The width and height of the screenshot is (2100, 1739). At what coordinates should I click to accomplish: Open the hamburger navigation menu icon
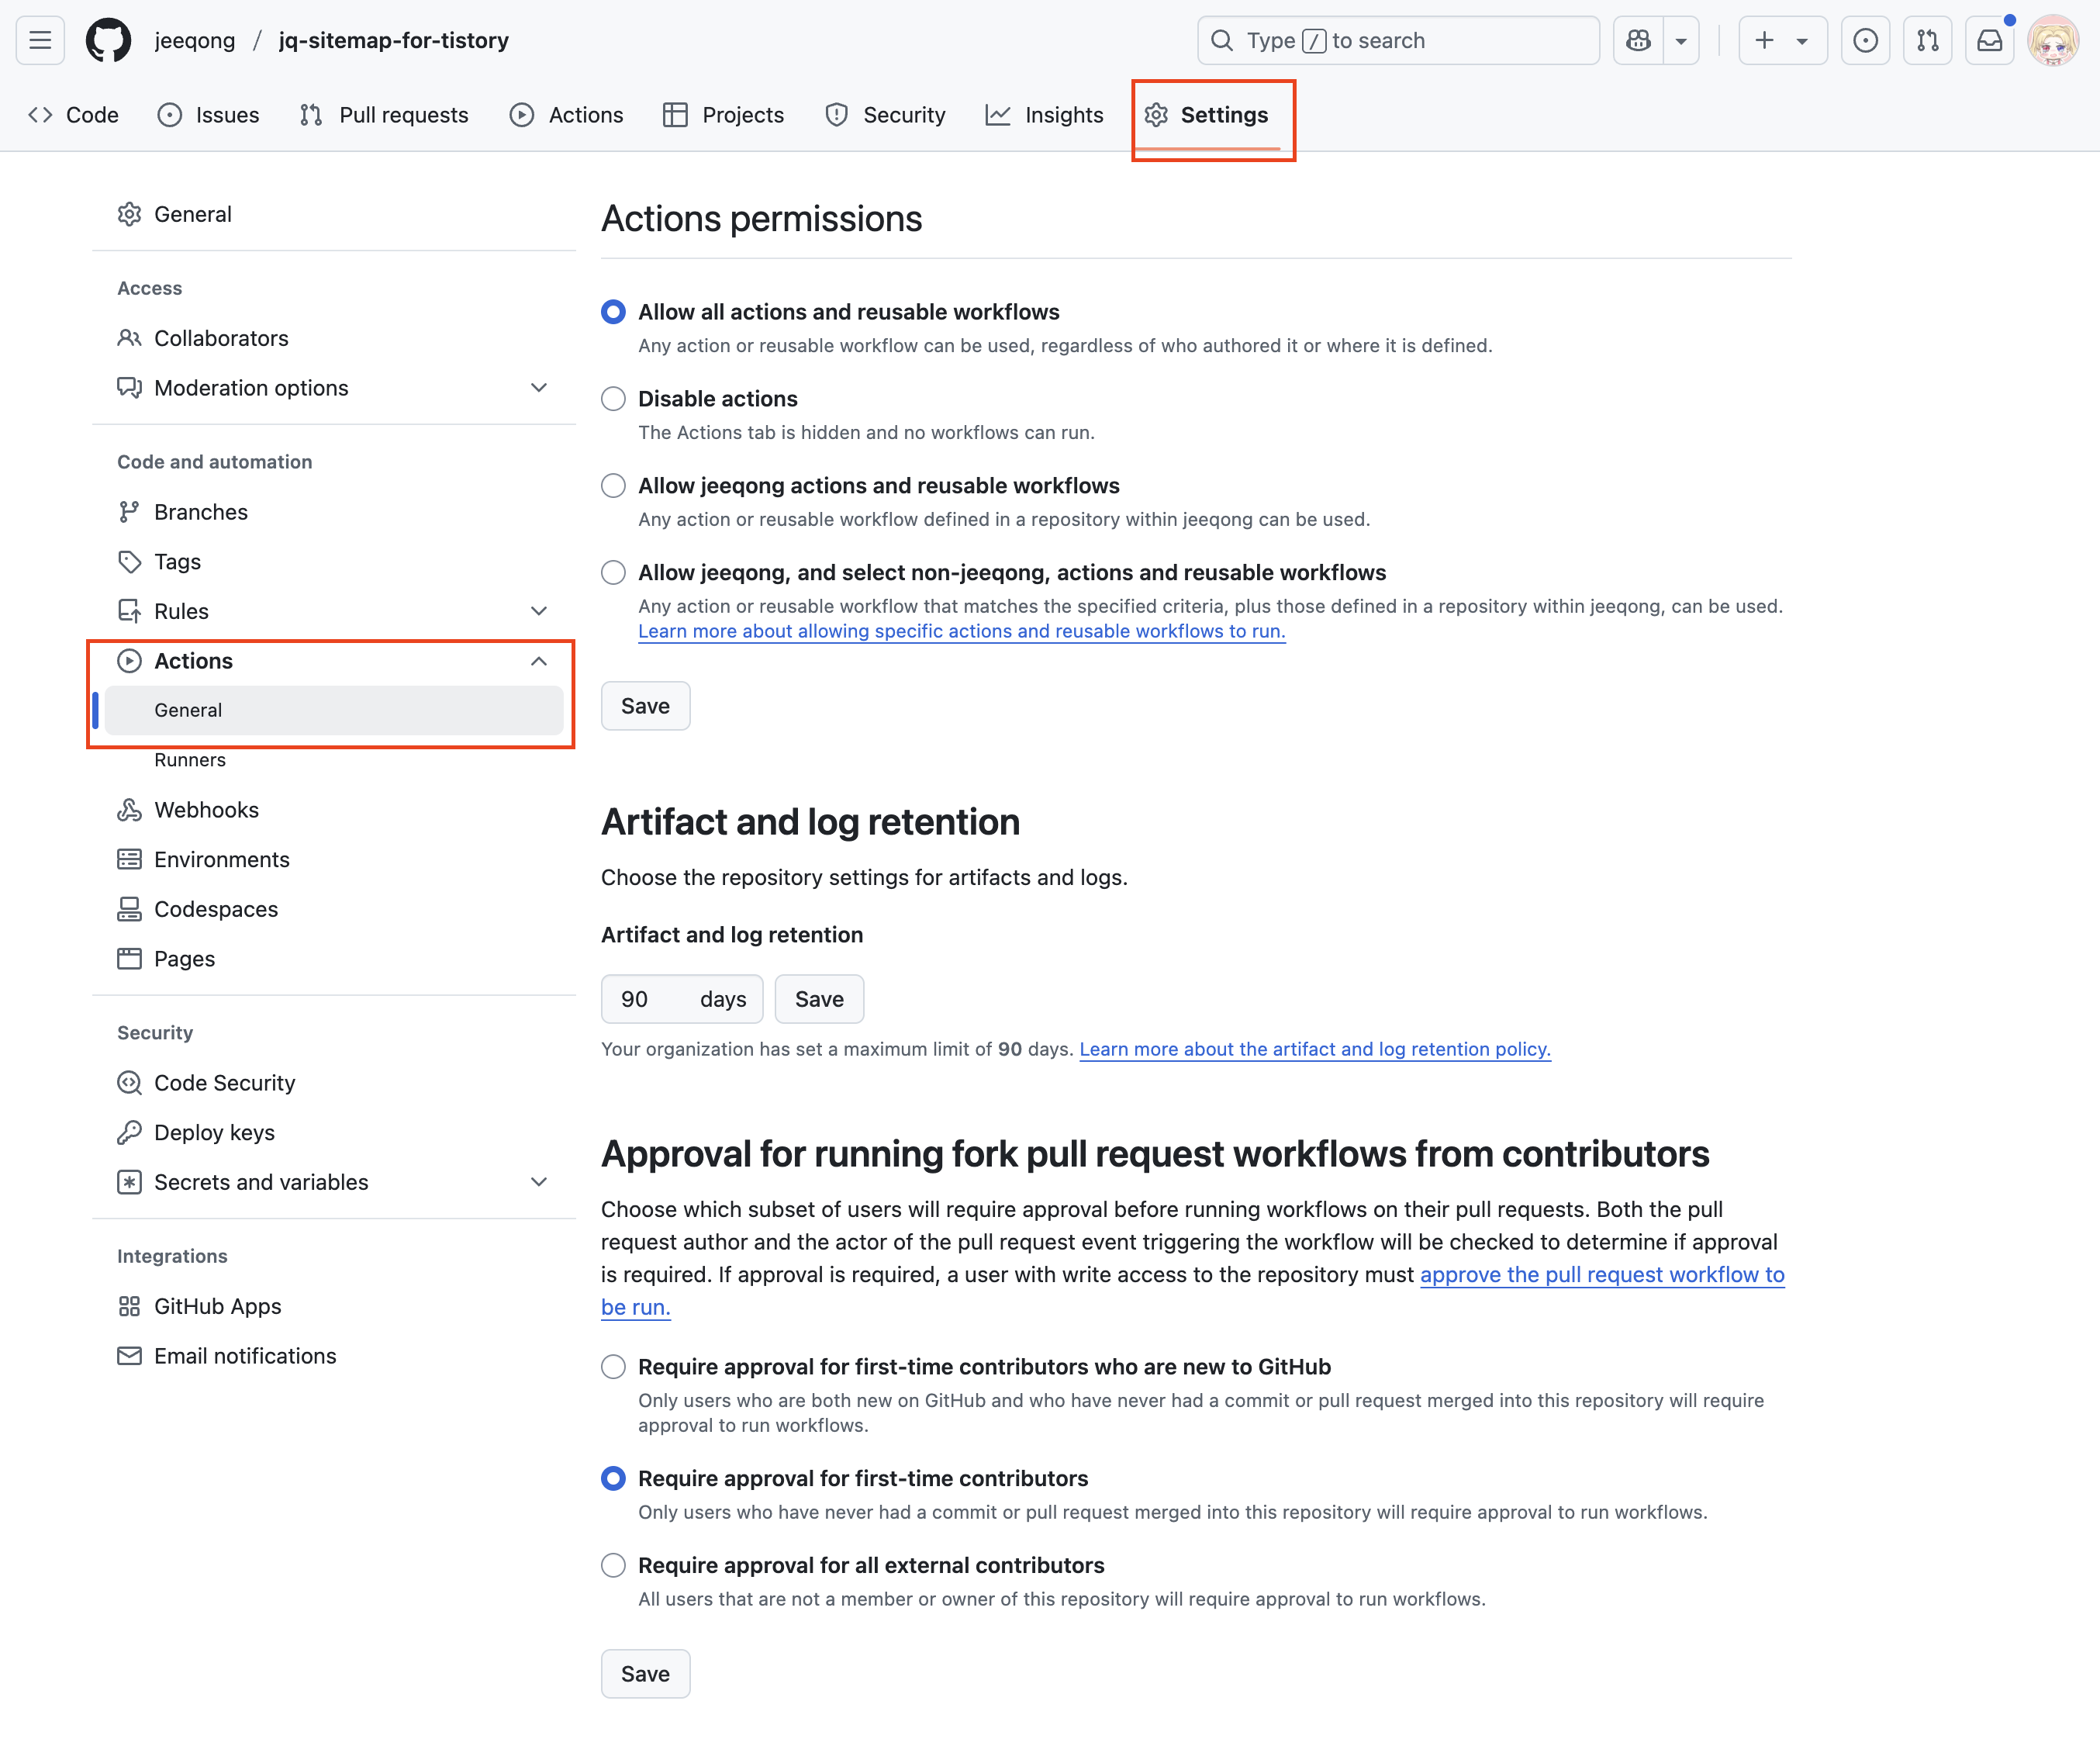click(40, 40)
